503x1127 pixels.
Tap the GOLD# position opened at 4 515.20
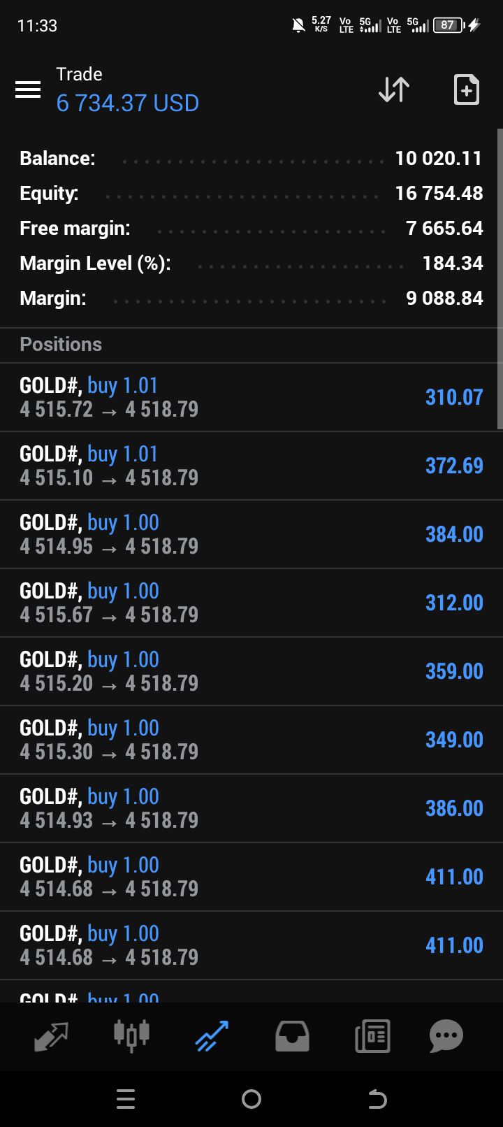tap(251, 671)
